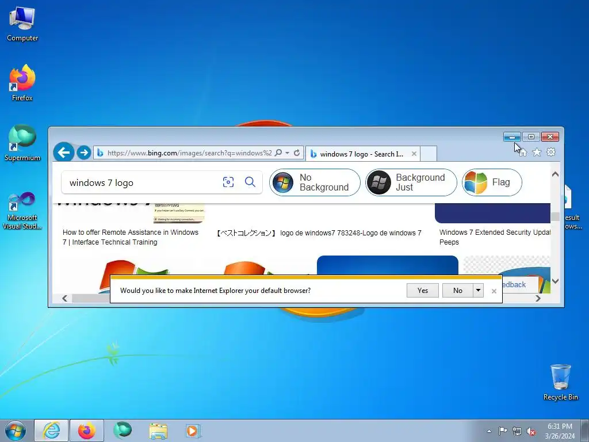Click the address bar URL field

189,153
